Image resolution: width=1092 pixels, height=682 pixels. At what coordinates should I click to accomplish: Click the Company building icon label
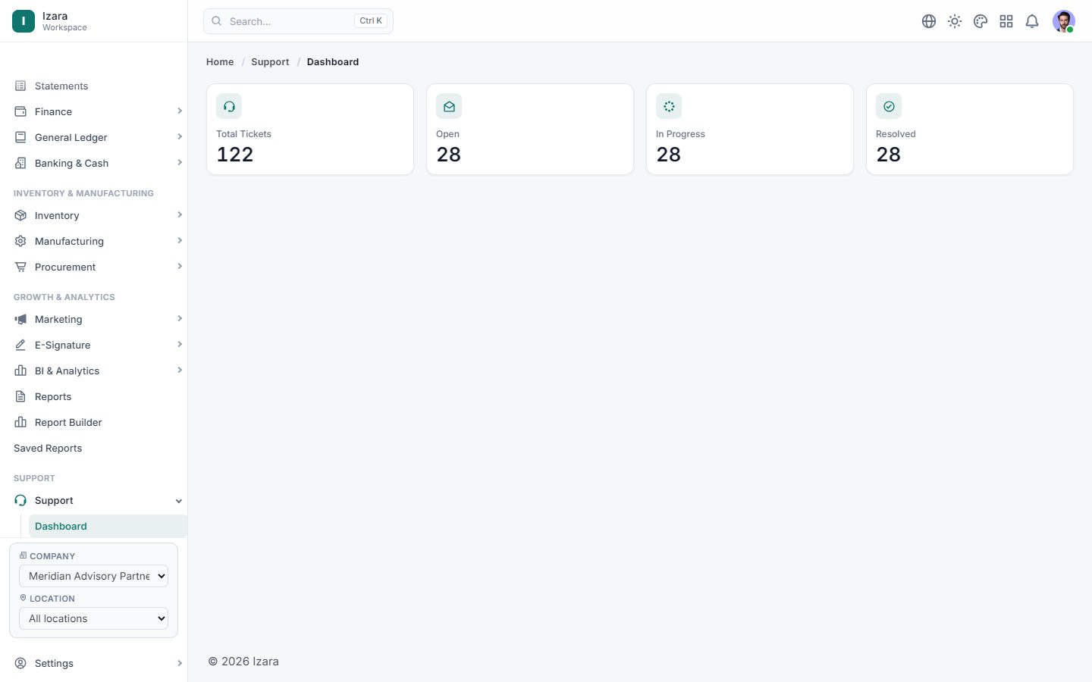(x=23, y=555)
